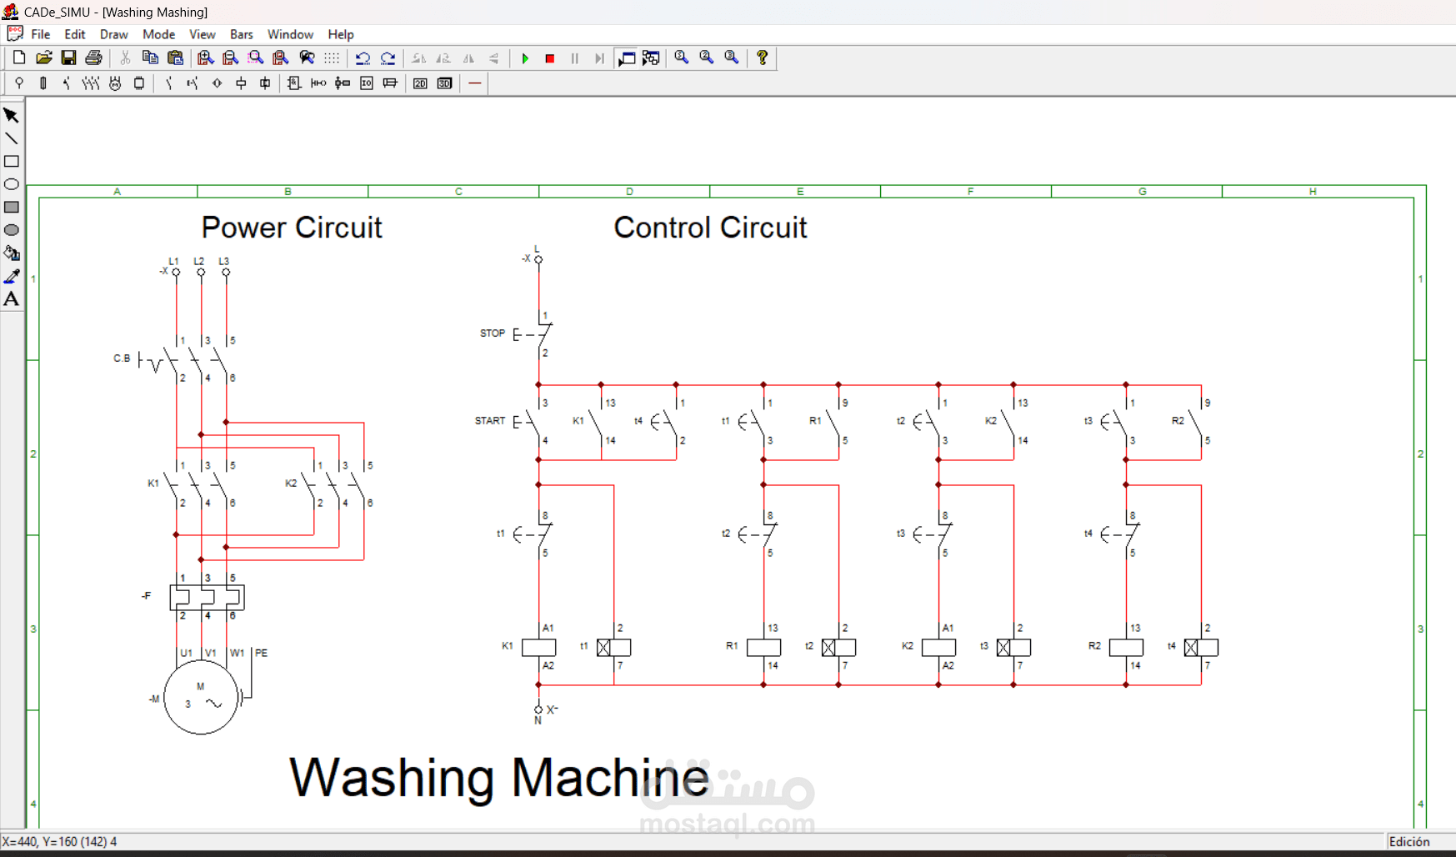Open the motors component bar icon

(115, 83)
